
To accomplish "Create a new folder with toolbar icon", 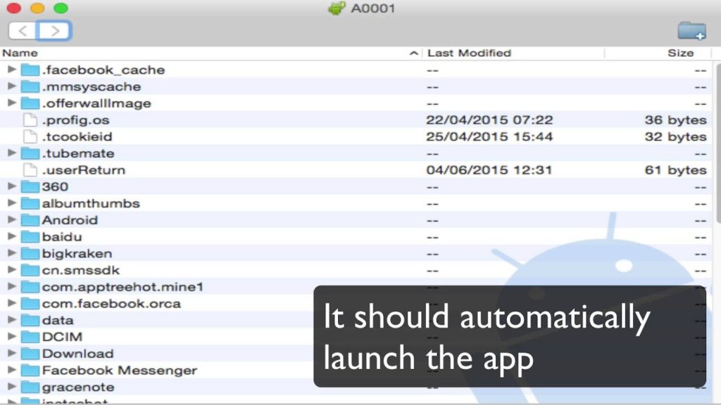I will (x=691, y=31).
